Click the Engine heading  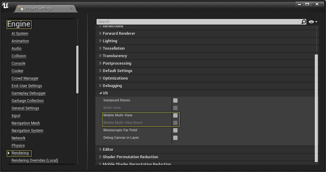click(19, 24)
